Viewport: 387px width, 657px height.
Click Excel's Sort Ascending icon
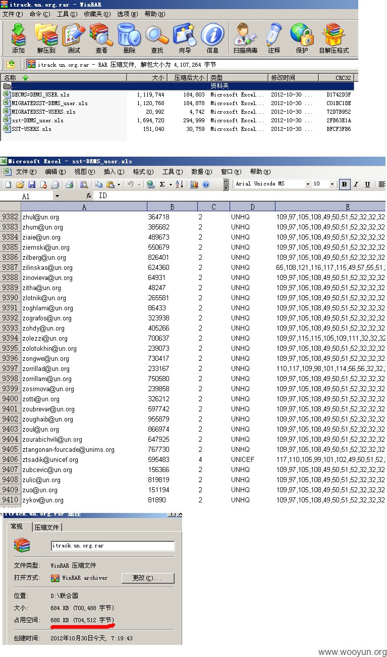[x=179, y=184]
